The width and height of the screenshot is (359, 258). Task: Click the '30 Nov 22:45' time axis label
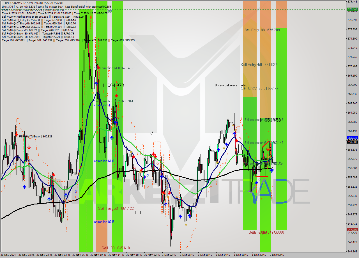click(152, 255)
